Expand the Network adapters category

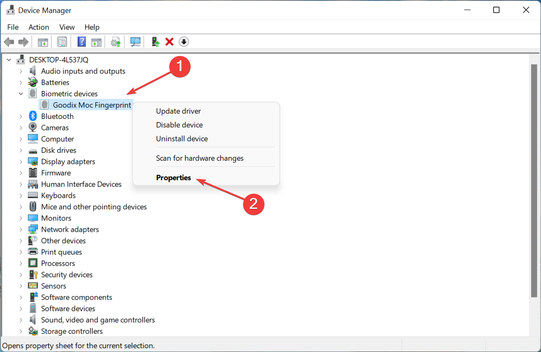[x=21, y=229]
